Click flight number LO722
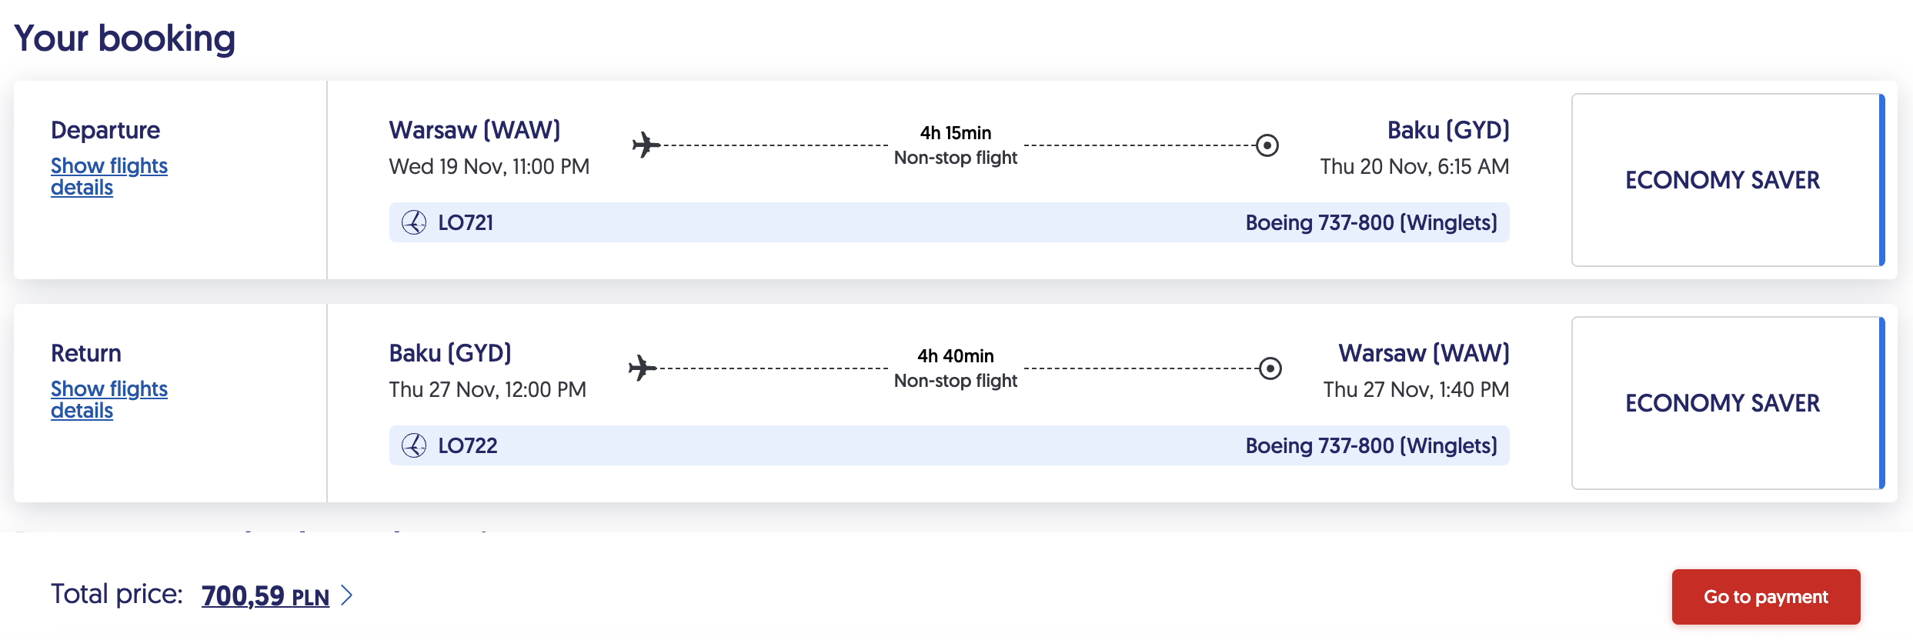This screenshot has width=1913, height=640. pos(468,446)
